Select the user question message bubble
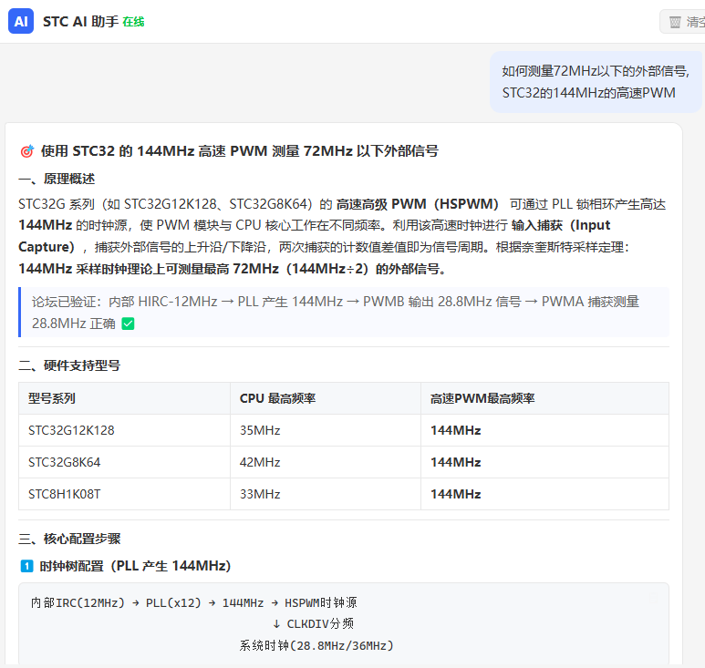Image resolution: width=705 pixels, height=668 pixels. click(x=596, y=82)
